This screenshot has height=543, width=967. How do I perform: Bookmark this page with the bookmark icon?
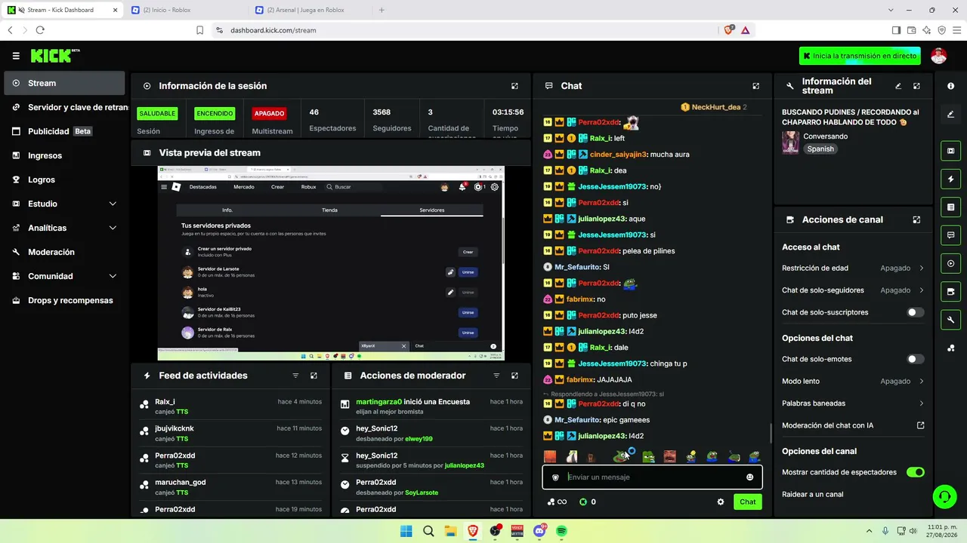click(x=199, y=30)
